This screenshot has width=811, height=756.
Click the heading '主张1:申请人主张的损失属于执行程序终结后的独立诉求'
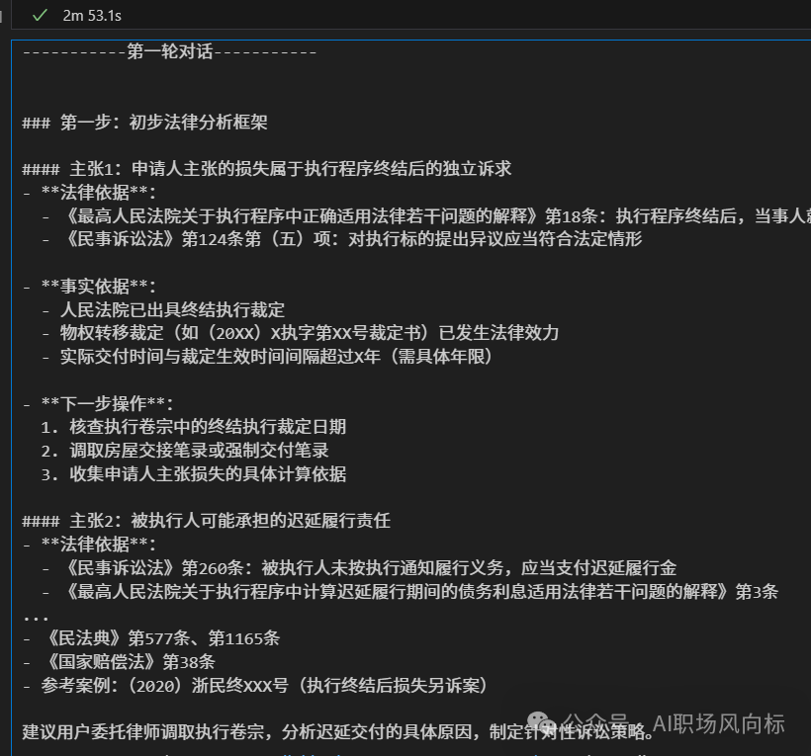[267, 169]
